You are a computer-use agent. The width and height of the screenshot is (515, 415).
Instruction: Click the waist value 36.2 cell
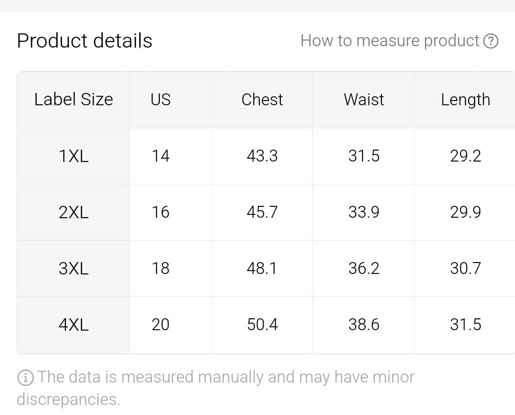click(364, 268)
